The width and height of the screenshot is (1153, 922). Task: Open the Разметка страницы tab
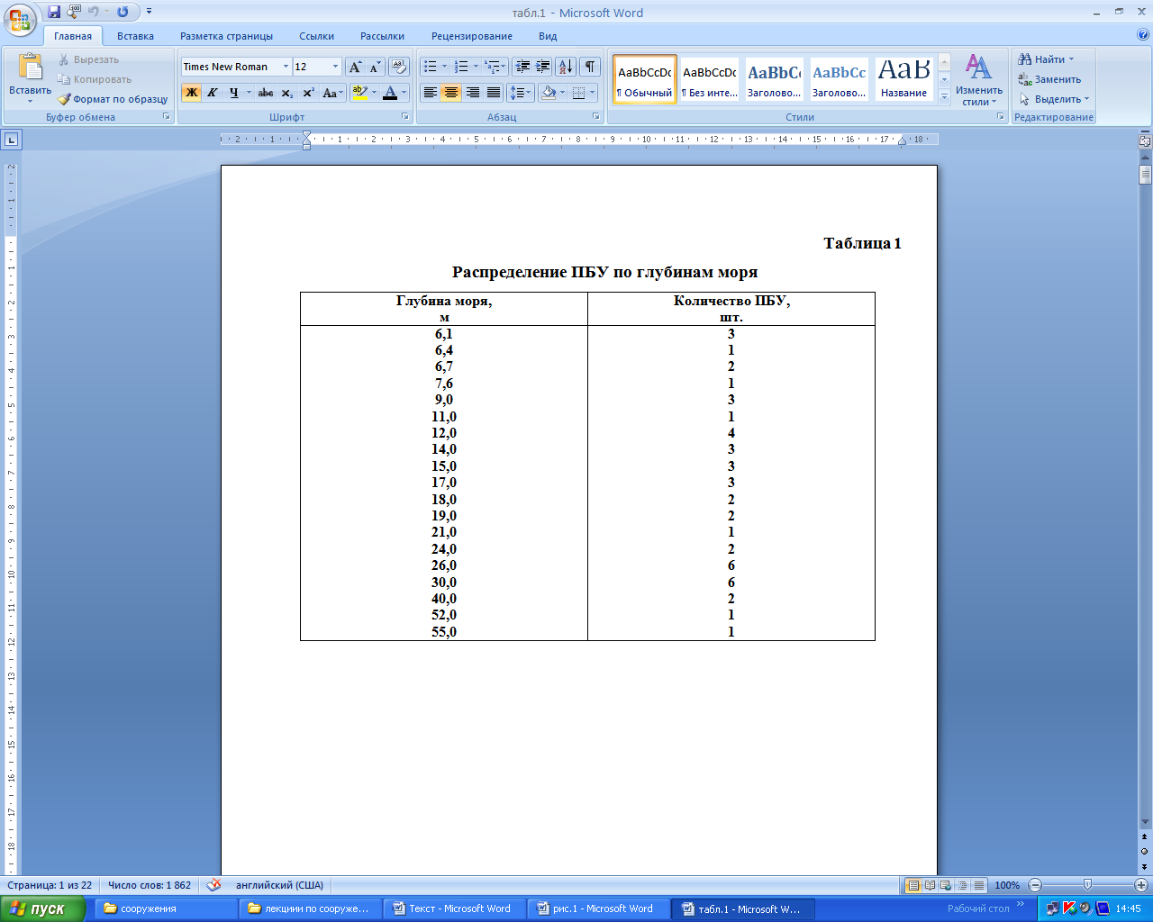[x=226, y=36]
